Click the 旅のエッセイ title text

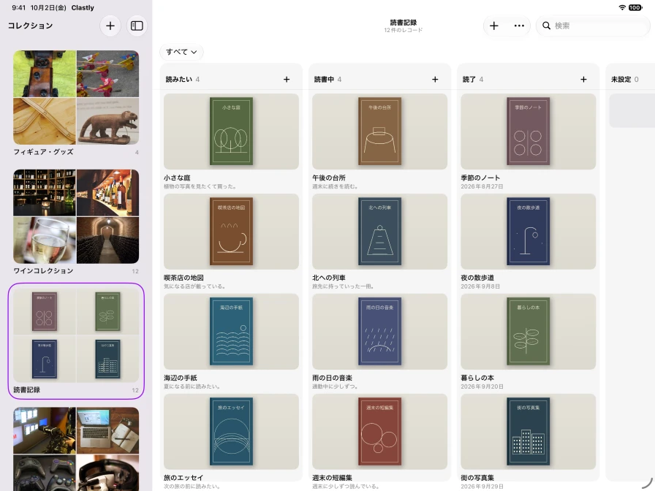point(183,478)
